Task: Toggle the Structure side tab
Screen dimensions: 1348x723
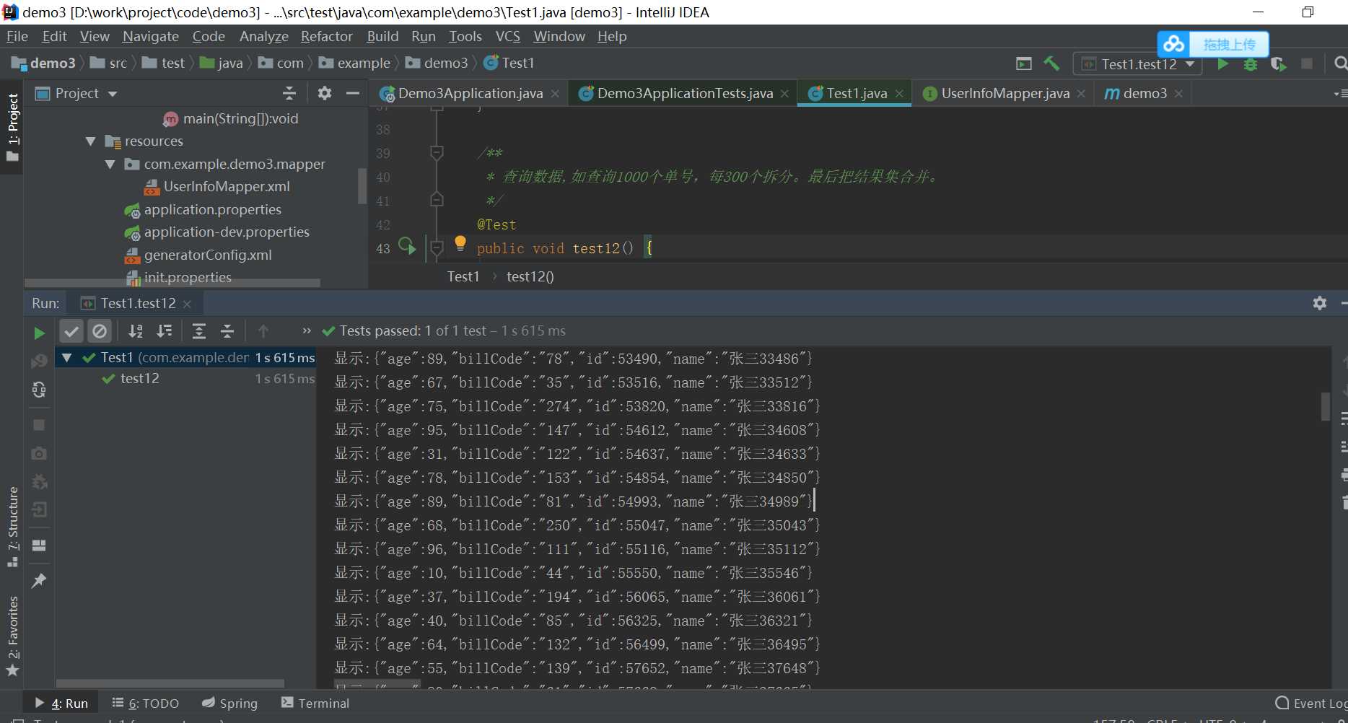Action: click(x=12, y=526)
